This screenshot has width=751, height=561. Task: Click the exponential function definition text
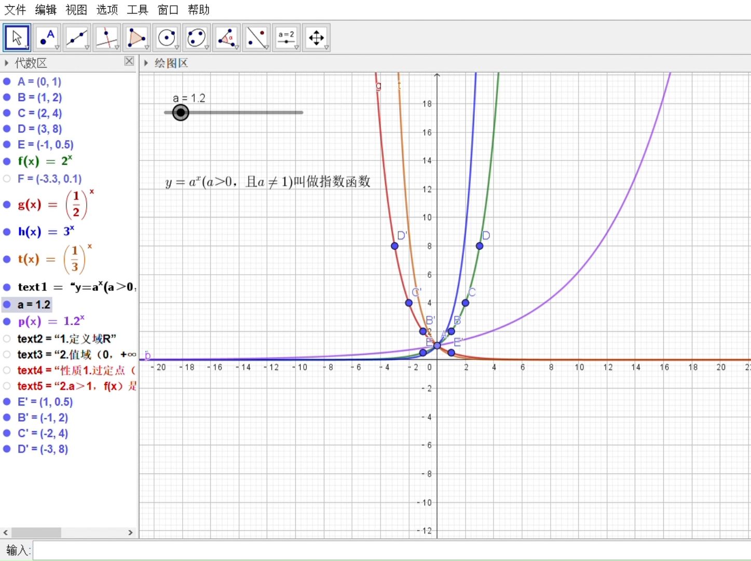coord(268,181)
